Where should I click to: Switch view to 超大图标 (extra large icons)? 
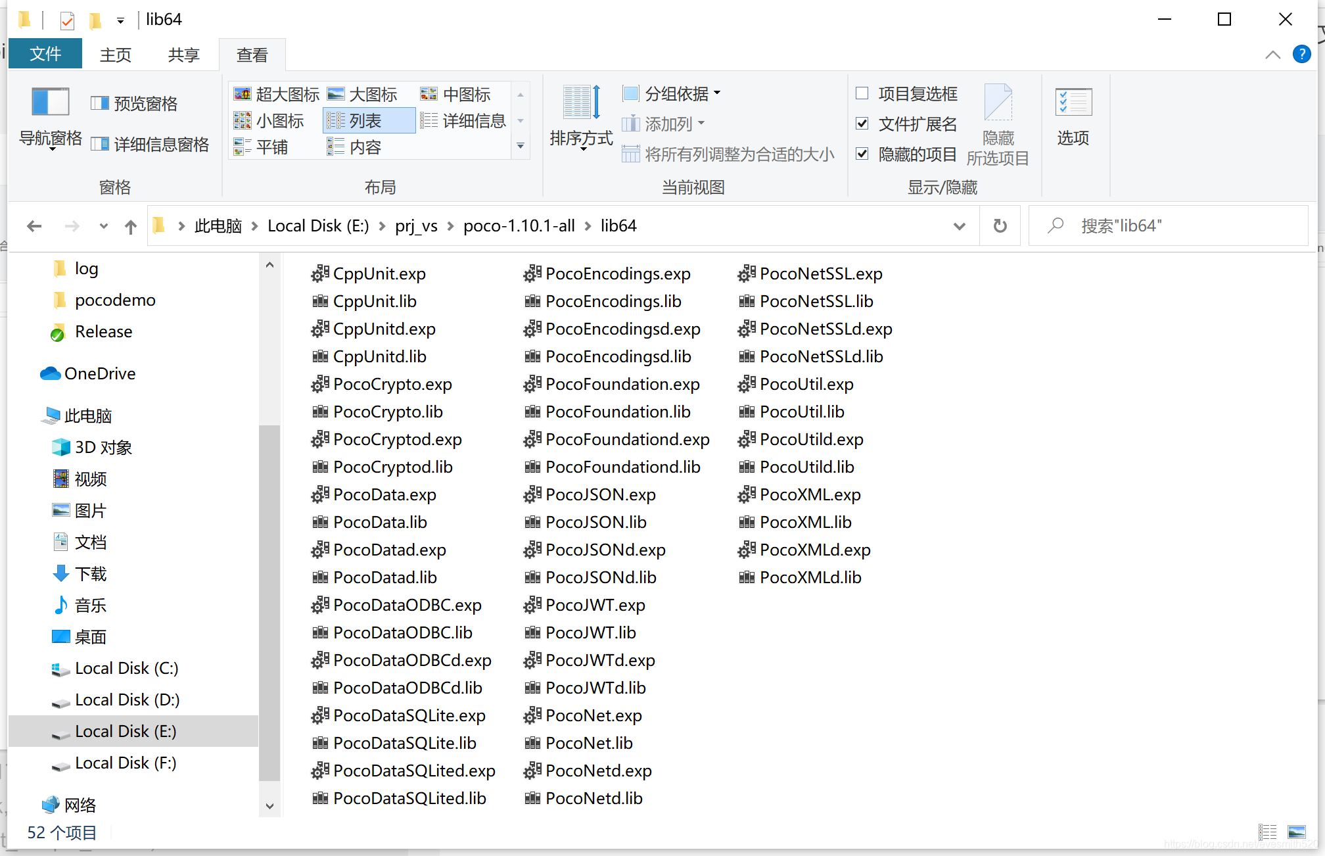pyautogui.click(x=276, y=94)
